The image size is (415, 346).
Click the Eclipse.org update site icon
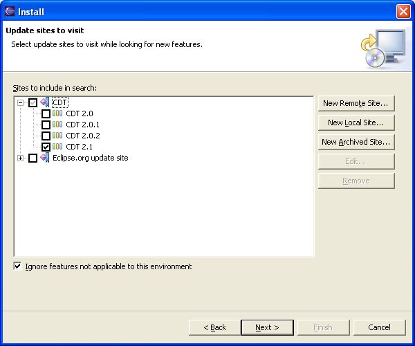(x=45, y=158)
